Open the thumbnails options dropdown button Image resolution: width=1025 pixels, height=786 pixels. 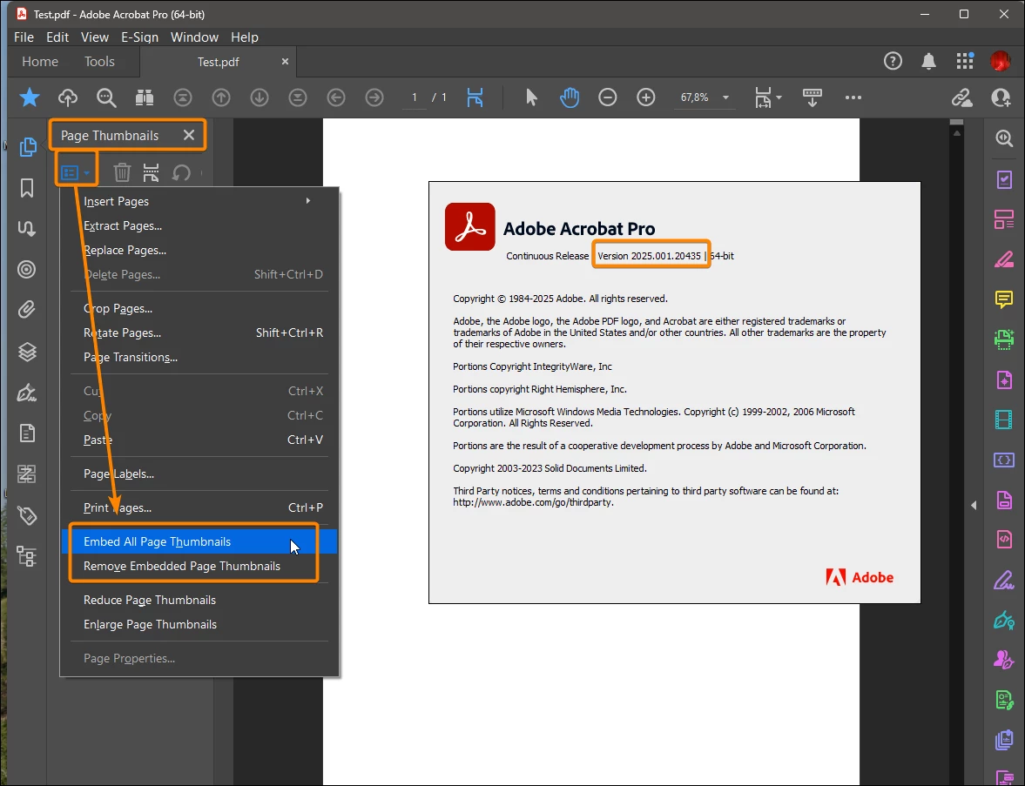pos(76,172)
